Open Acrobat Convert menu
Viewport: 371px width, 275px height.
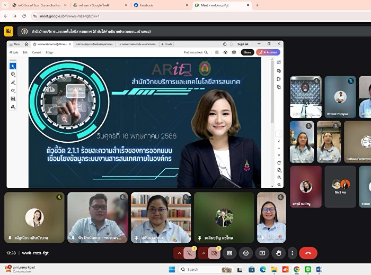coord(37,52)
